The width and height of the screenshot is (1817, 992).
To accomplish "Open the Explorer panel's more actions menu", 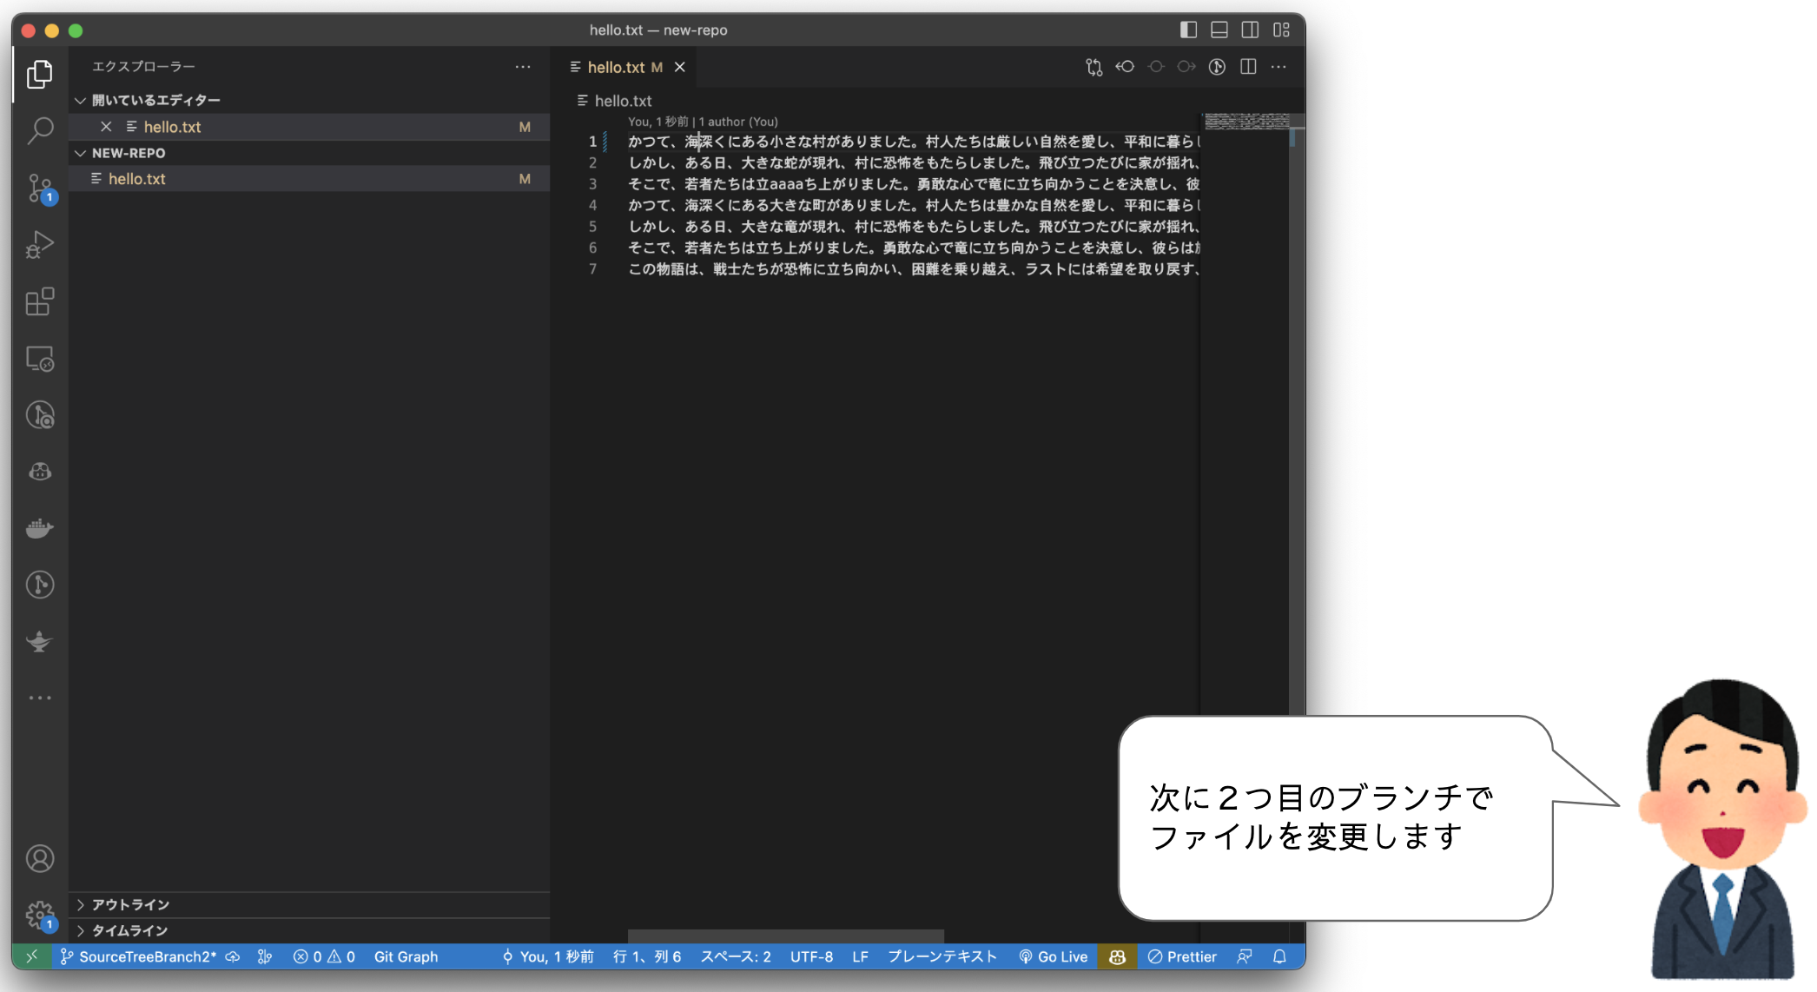I will point(523,67).
